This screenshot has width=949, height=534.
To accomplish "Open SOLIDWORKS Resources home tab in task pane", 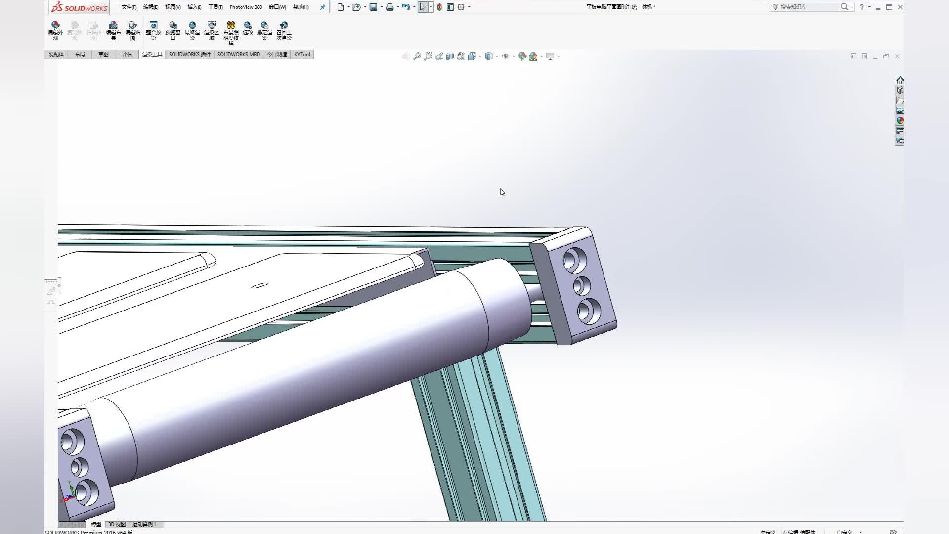I will point(900,80).
